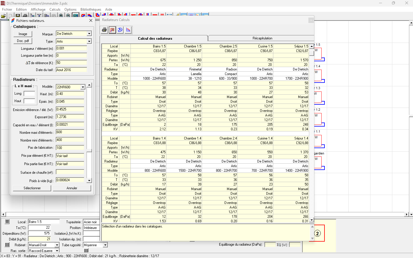The width and height of the screenshot is (413, 258).
Task: Click the Doc. pdf button
Action: coord(23,41)
